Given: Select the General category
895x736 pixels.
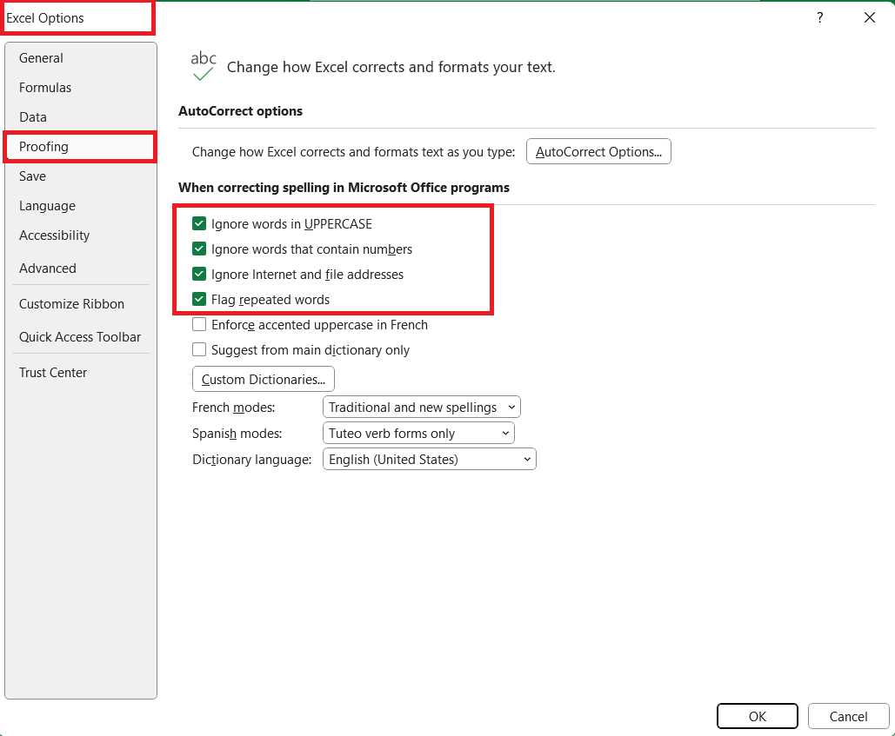Looking at the screenshot, I should (81, 58).
